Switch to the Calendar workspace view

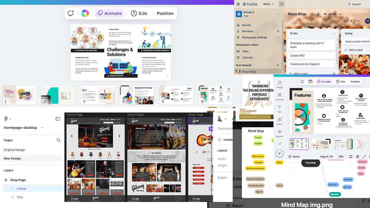[x=248, y=57]
